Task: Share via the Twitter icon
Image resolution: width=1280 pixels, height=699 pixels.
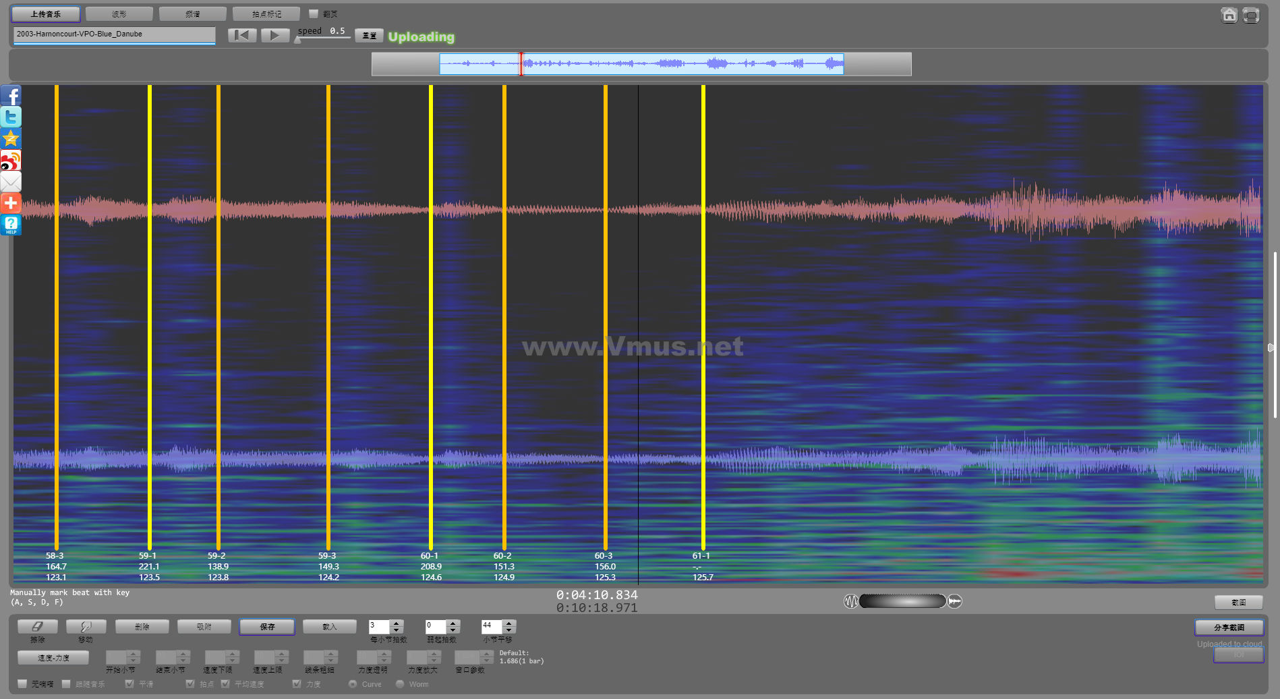Action: click(x=11, y=117)
